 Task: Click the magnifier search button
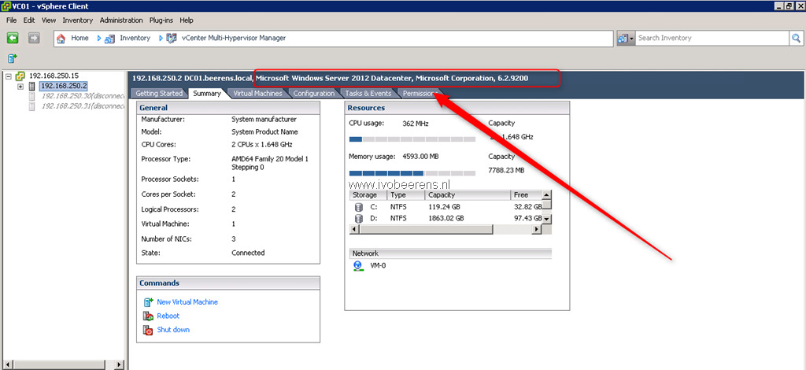797,38
